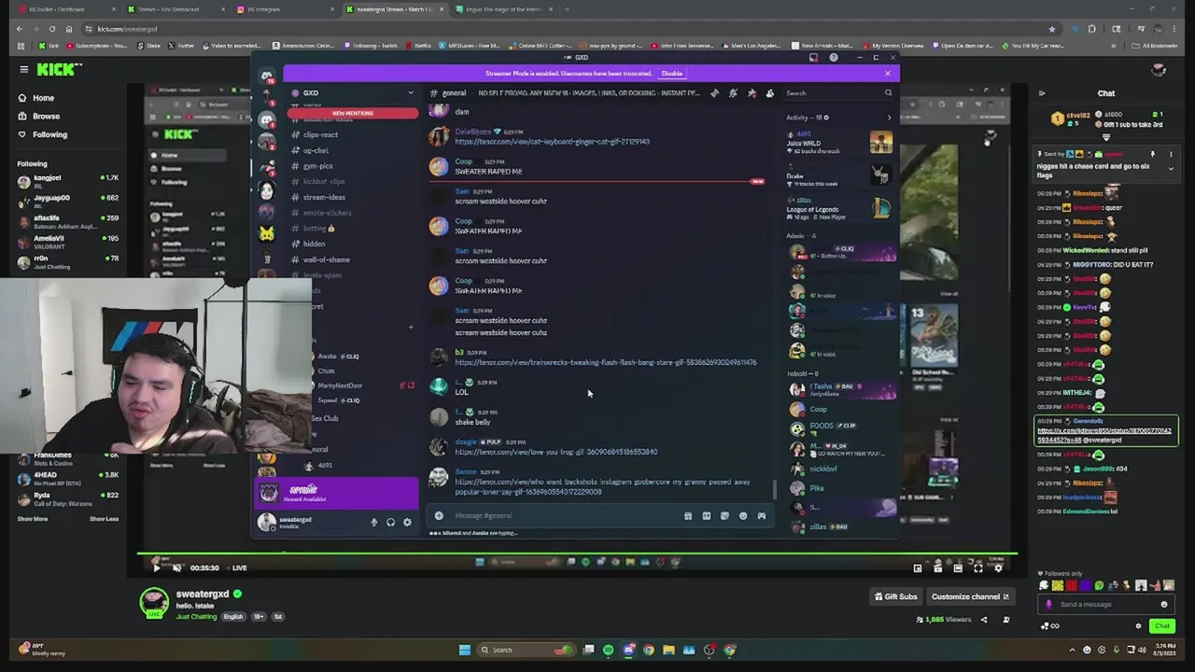The width and height of the screenshot is (1195, 672).
Task: Mute Discord microphone in user panel
Action: click(x=374, y=523)
